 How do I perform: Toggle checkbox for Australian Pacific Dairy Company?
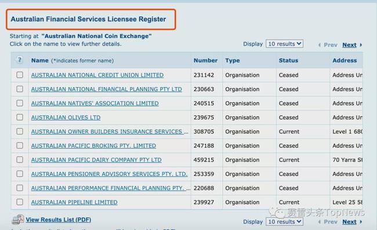coord(20,160)
